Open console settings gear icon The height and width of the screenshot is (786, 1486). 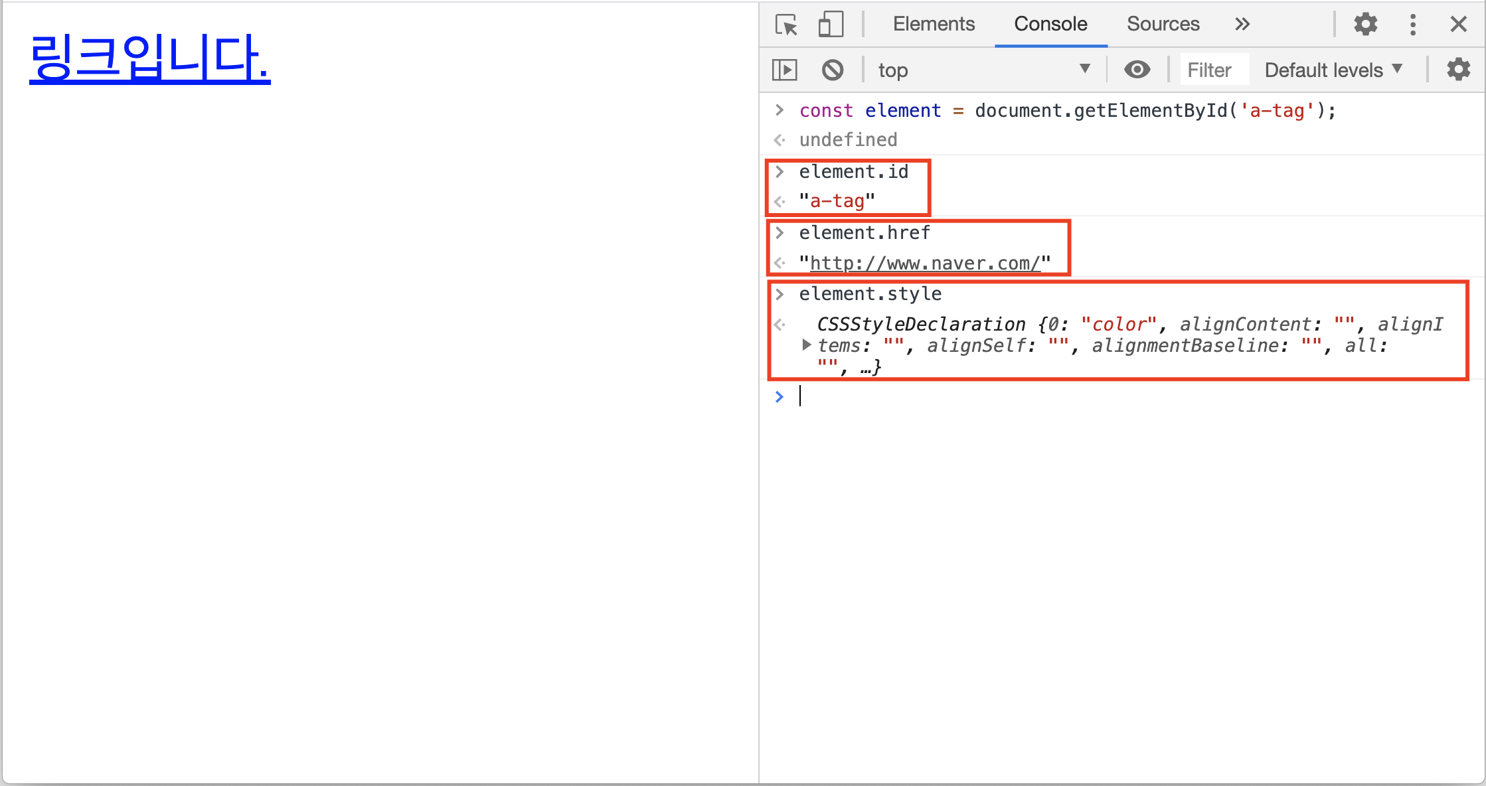tap(1458, 70)
